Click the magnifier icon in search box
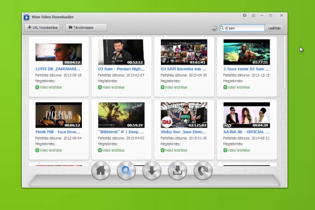The width and height of the screenshot is (315, 210). [x=222, y=28]
